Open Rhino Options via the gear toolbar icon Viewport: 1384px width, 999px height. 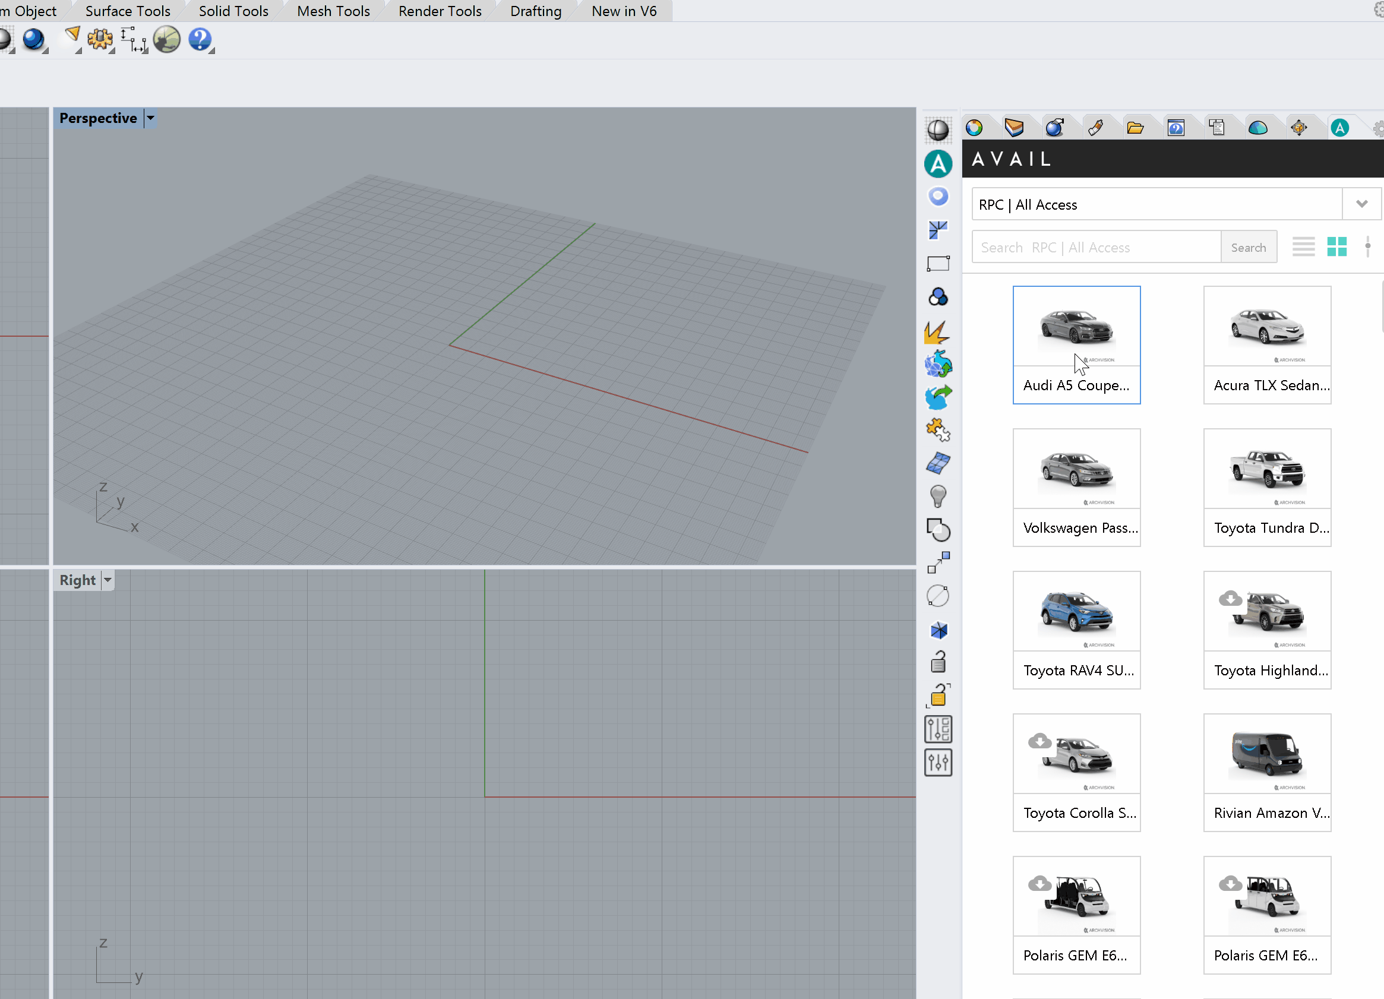[100, 39]
